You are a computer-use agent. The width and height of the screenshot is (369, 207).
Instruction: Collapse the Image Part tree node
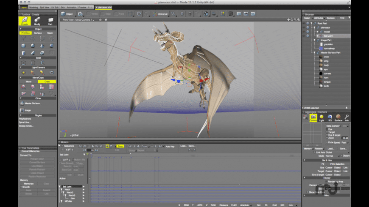tap(314, 40)
